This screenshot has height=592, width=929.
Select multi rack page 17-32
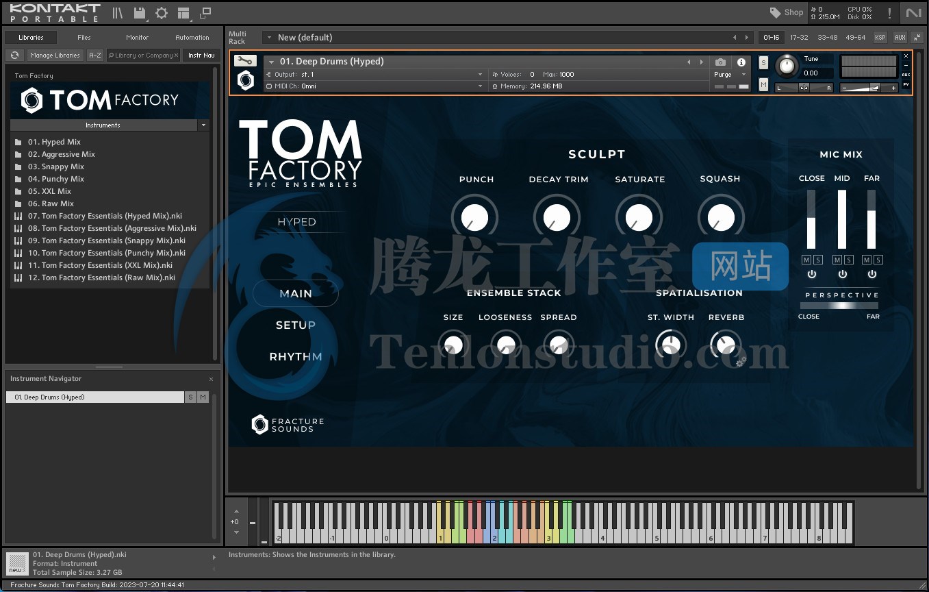(x=799, y=38)
